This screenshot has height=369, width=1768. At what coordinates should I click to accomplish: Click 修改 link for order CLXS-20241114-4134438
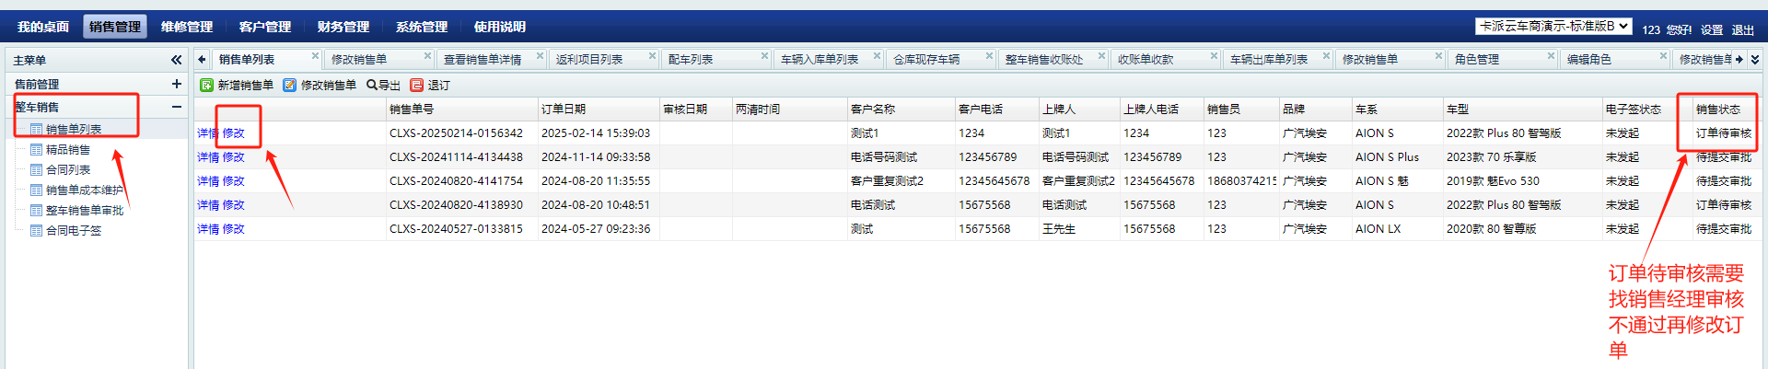click(x=234, y=157)
